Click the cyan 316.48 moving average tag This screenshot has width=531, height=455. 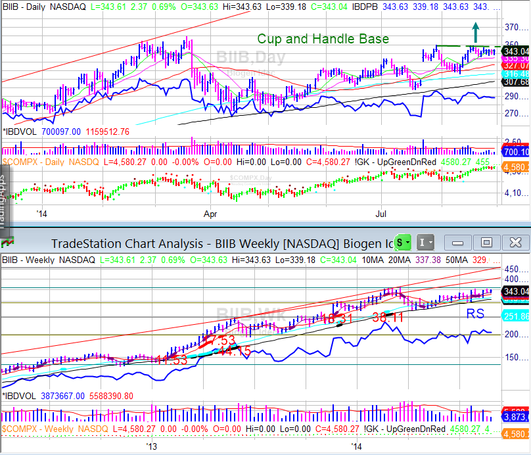tap(515, 74)
